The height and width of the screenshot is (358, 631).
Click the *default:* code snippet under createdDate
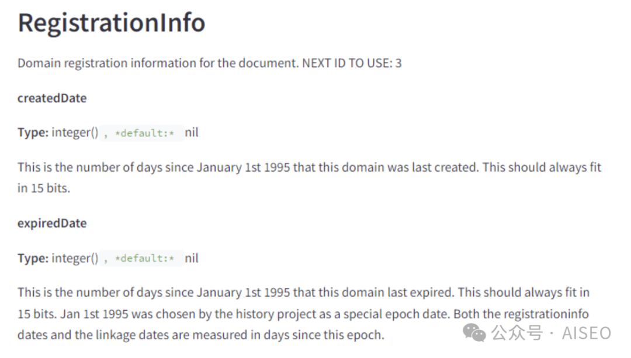[144, 133]
